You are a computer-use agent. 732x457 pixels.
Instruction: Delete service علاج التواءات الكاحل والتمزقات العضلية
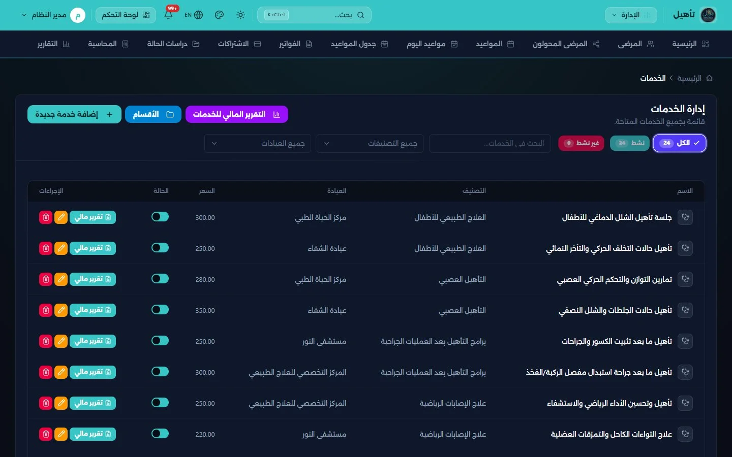tap(46, 434)
